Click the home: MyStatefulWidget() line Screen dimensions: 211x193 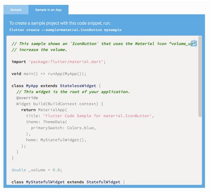56,140
